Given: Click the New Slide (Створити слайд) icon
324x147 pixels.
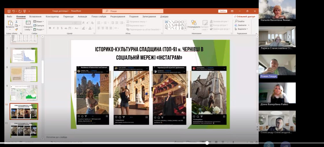Looking at the screenshot, I should point(28,23).
